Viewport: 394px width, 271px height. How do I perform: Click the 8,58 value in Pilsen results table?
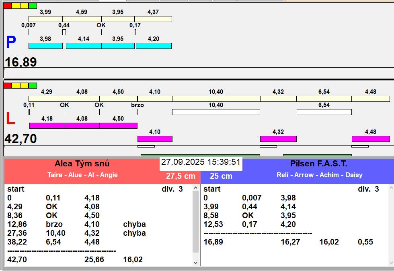[211, 215]
